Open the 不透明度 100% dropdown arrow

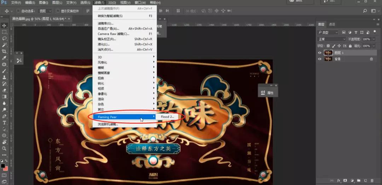point(374,39)
